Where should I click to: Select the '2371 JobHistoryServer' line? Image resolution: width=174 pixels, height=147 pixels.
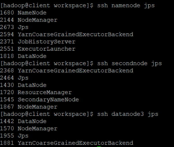tap(38, 42)
